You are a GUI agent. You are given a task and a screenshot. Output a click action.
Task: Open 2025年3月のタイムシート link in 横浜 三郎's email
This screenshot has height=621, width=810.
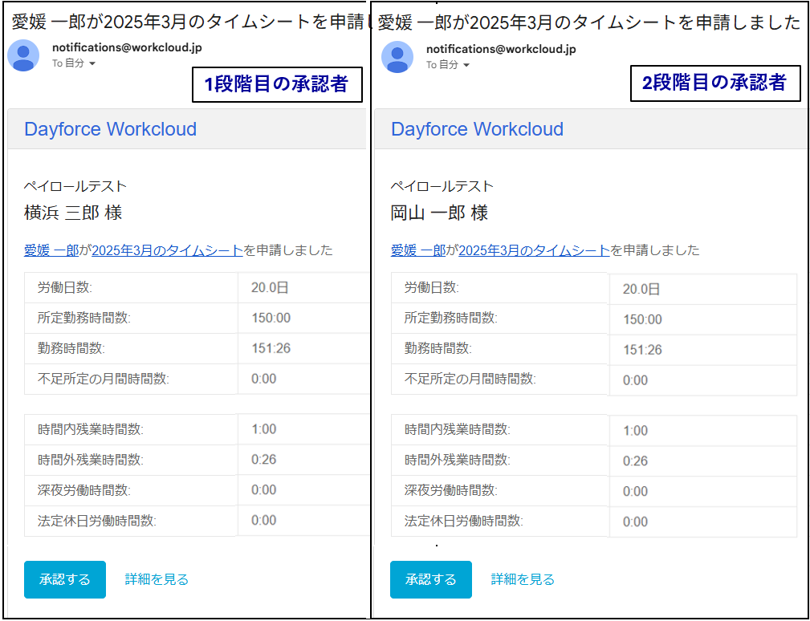click(167, 250)
